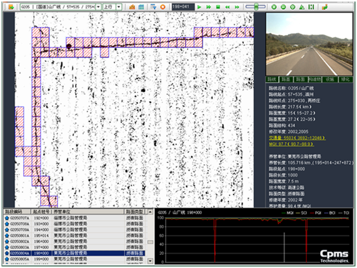The height and width of the screenshot is (268, 357).
Task: Click the 路段起点 198+000 text line
Action: point(287,169)
